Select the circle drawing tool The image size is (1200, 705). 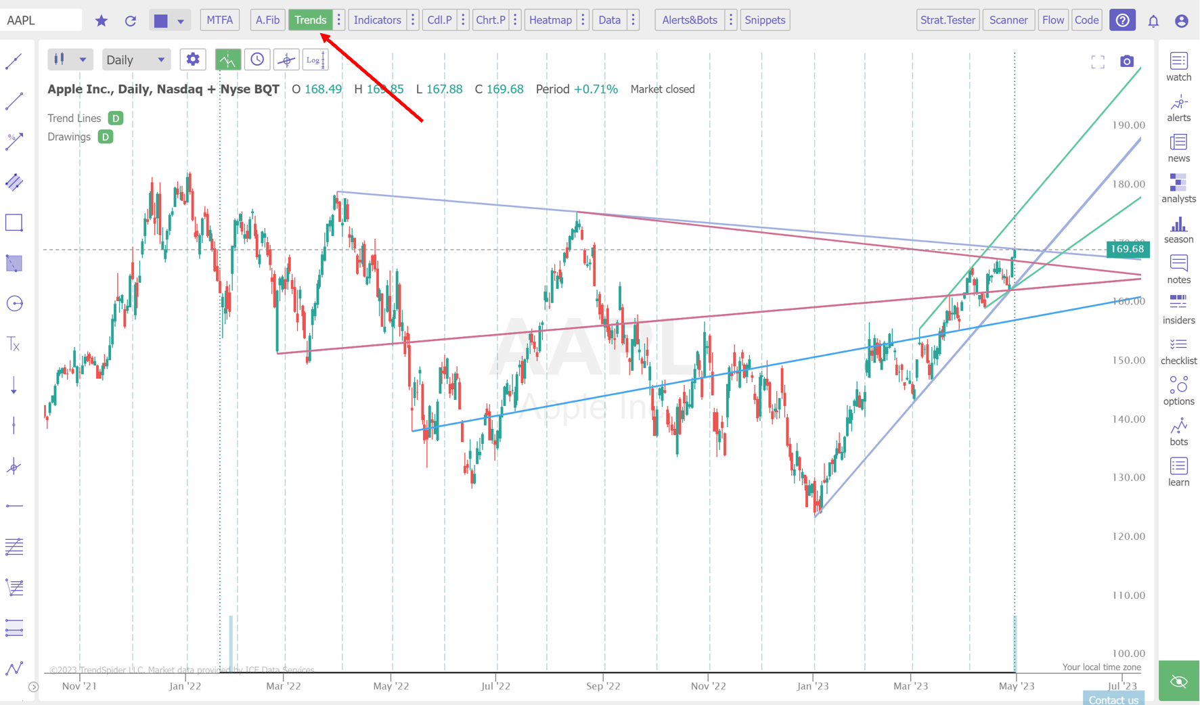[x=14, y=304]
